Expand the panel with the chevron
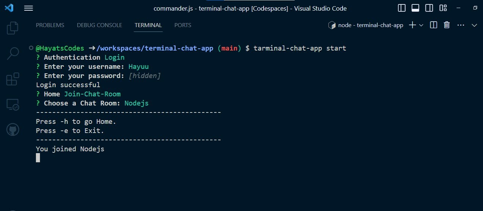This screenshot has width=483, height=211. point(474,25)
